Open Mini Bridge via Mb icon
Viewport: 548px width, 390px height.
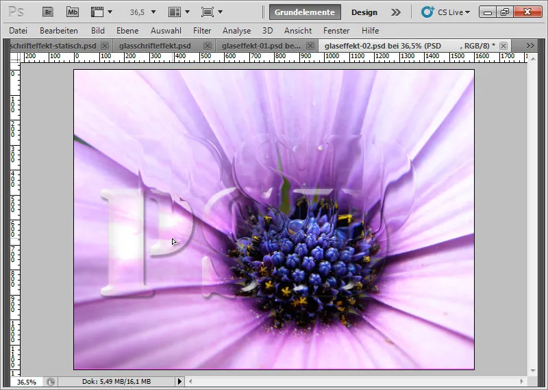(x=73, y=12)
